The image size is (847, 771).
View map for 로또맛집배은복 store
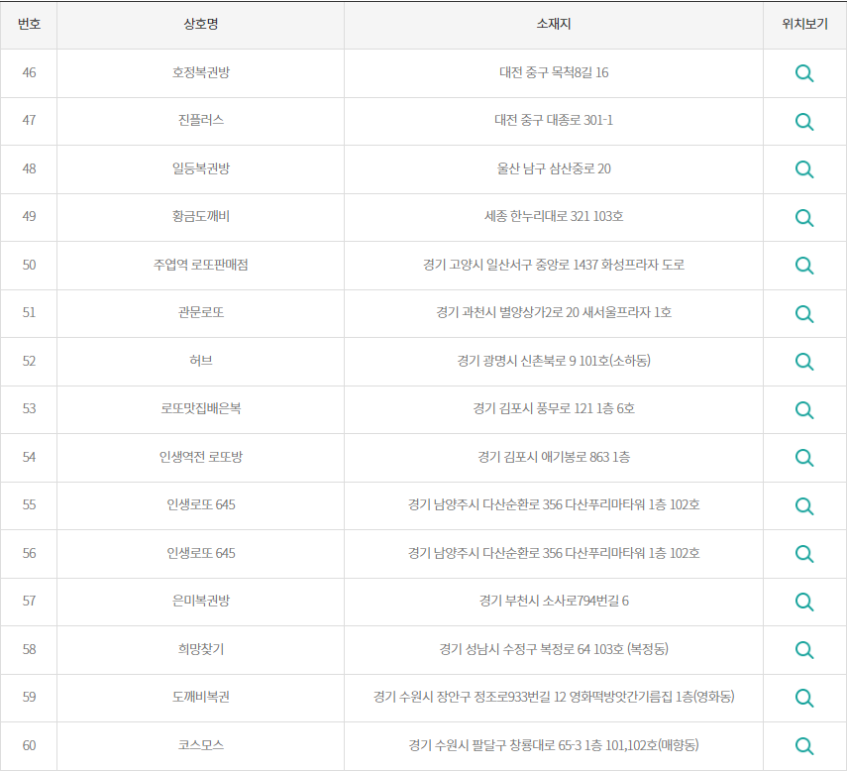click(x=804, y=409)
